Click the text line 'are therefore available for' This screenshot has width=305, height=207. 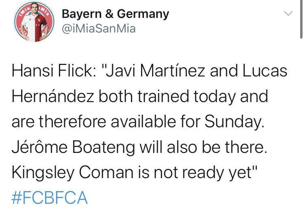(x=106, y=121)
